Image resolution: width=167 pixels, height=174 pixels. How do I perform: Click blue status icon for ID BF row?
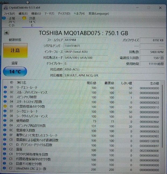pos(5,135)
